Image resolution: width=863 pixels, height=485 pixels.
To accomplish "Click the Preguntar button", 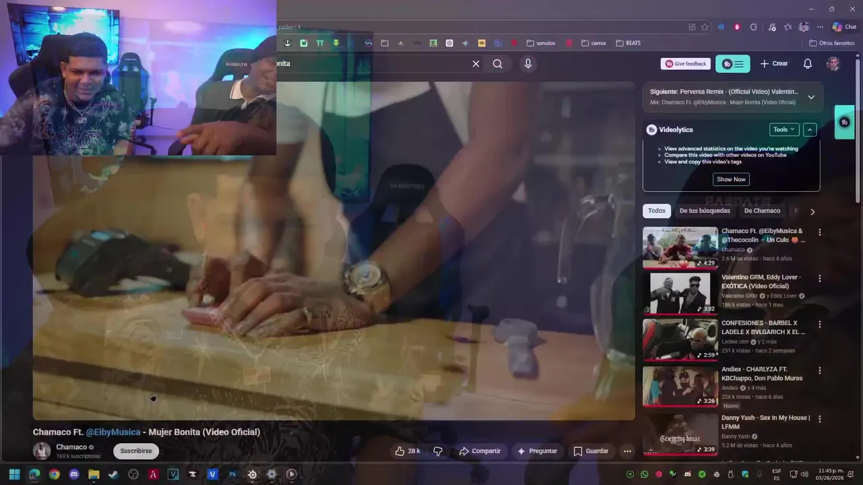I will pyautogui.click(x=537, y=451).
